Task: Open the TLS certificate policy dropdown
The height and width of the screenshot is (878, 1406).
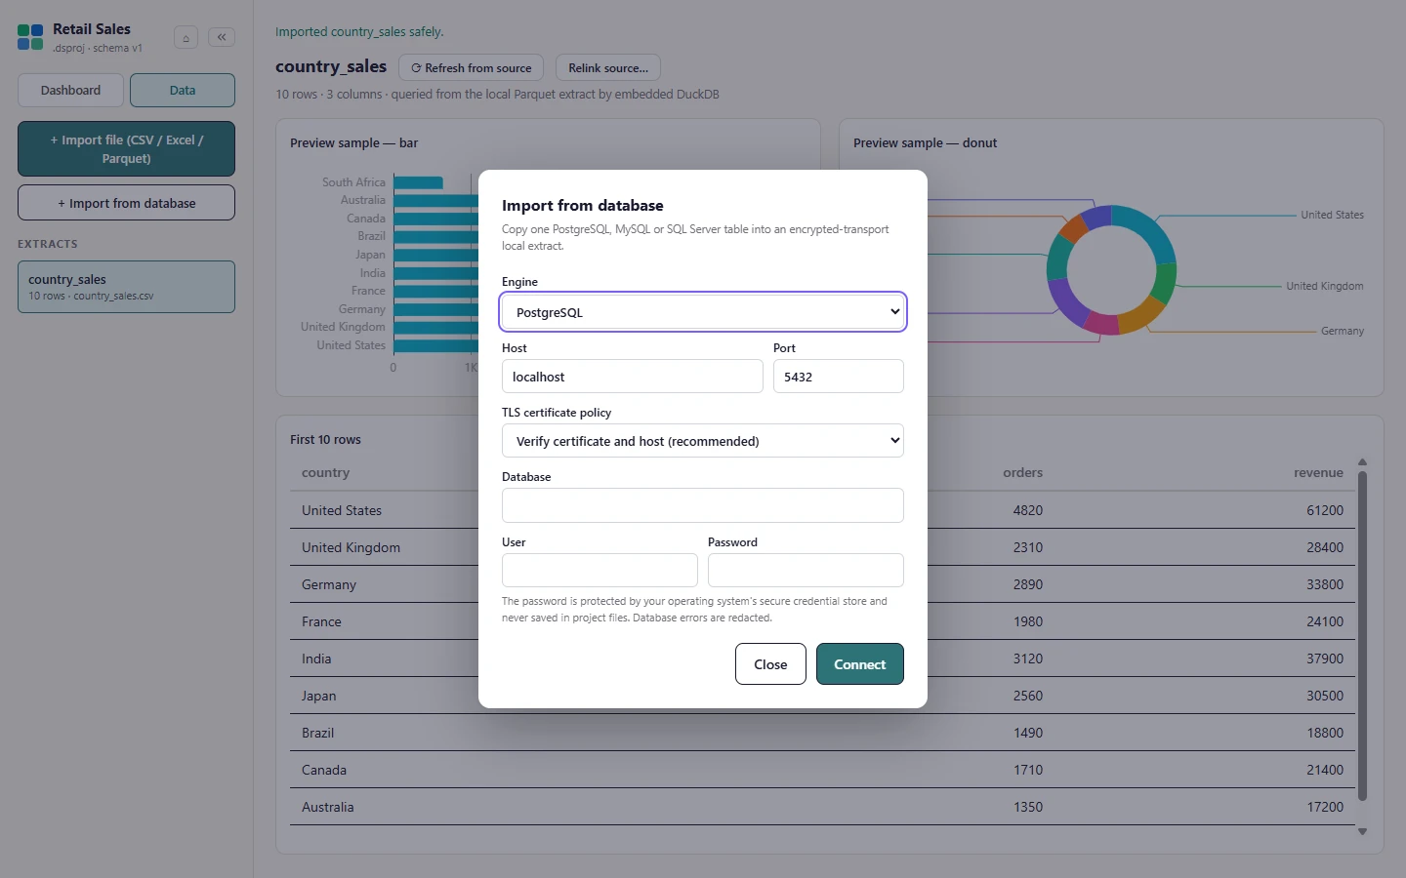Action: tap(703, 441)
